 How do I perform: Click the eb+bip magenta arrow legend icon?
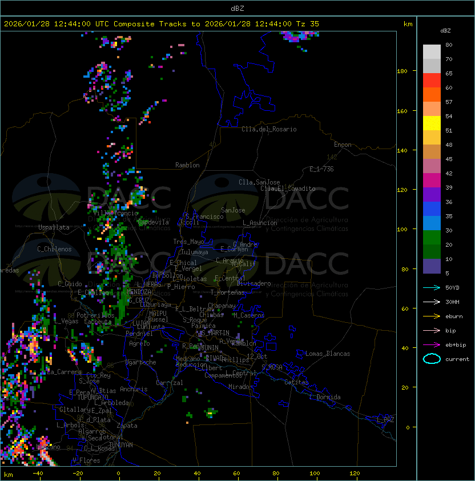(x=432, y=345)
